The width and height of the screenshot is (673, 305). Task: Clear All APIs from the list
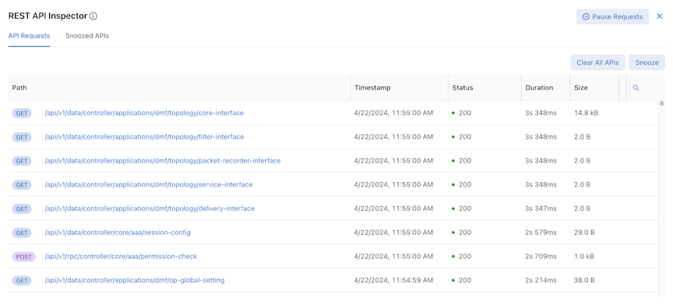[597, 62]
